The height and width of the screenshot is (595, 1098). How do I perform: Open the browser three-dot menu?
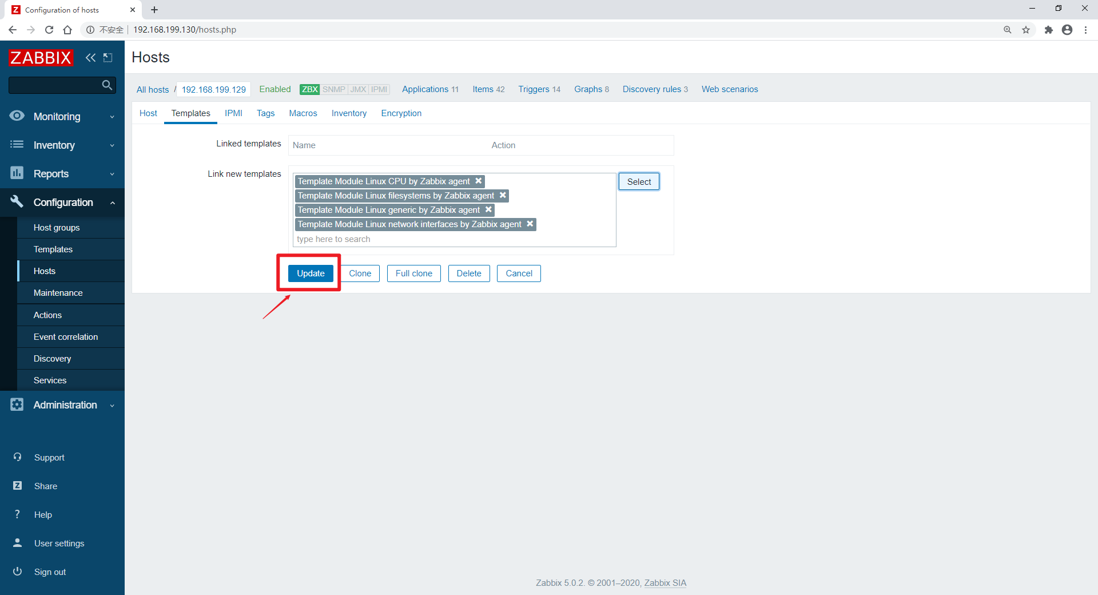[1085, 30]
